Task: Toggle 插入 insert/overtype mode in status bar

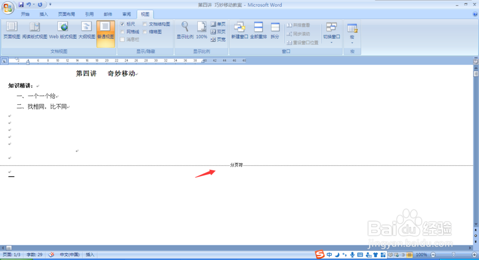Action: point(90,255)
